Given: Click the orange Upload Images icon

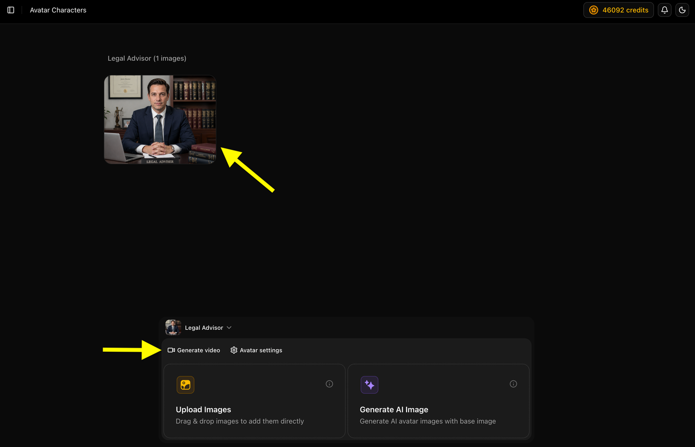Looking at the screenshot, I should point(186,385).
